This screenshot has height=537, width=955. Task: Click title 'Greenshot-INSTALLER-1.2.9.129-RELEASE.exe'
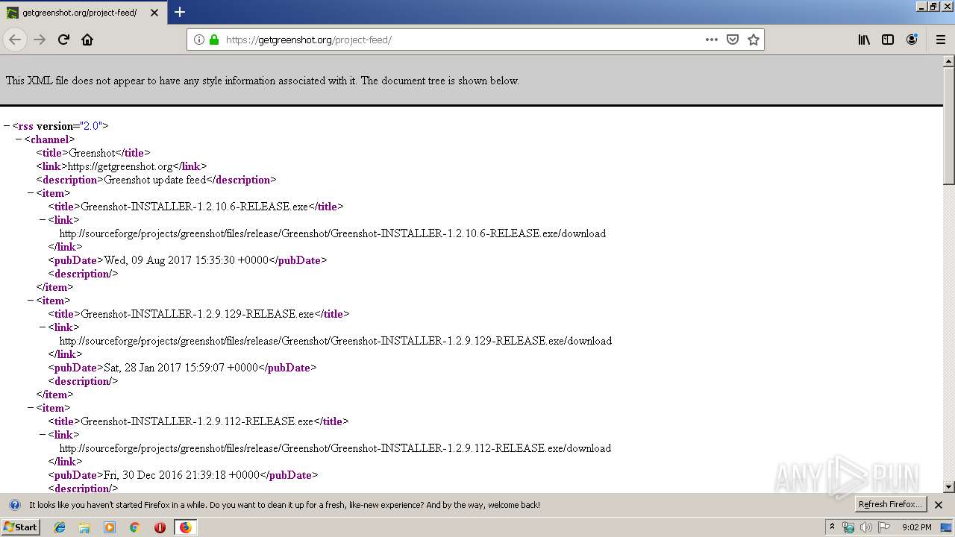point(198,314)
